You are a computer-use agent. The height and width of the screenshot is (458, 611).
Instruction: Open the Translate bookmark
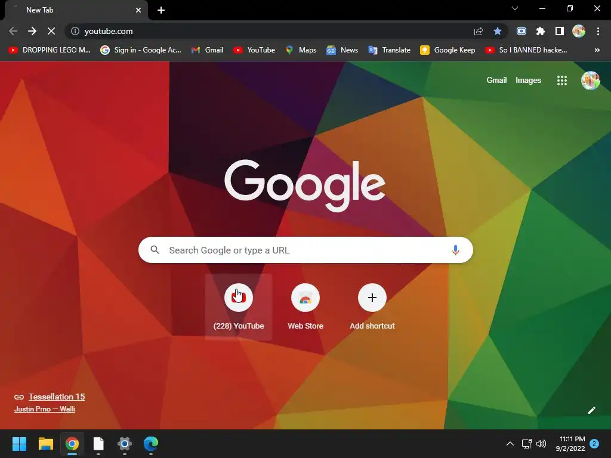[389, 50]
